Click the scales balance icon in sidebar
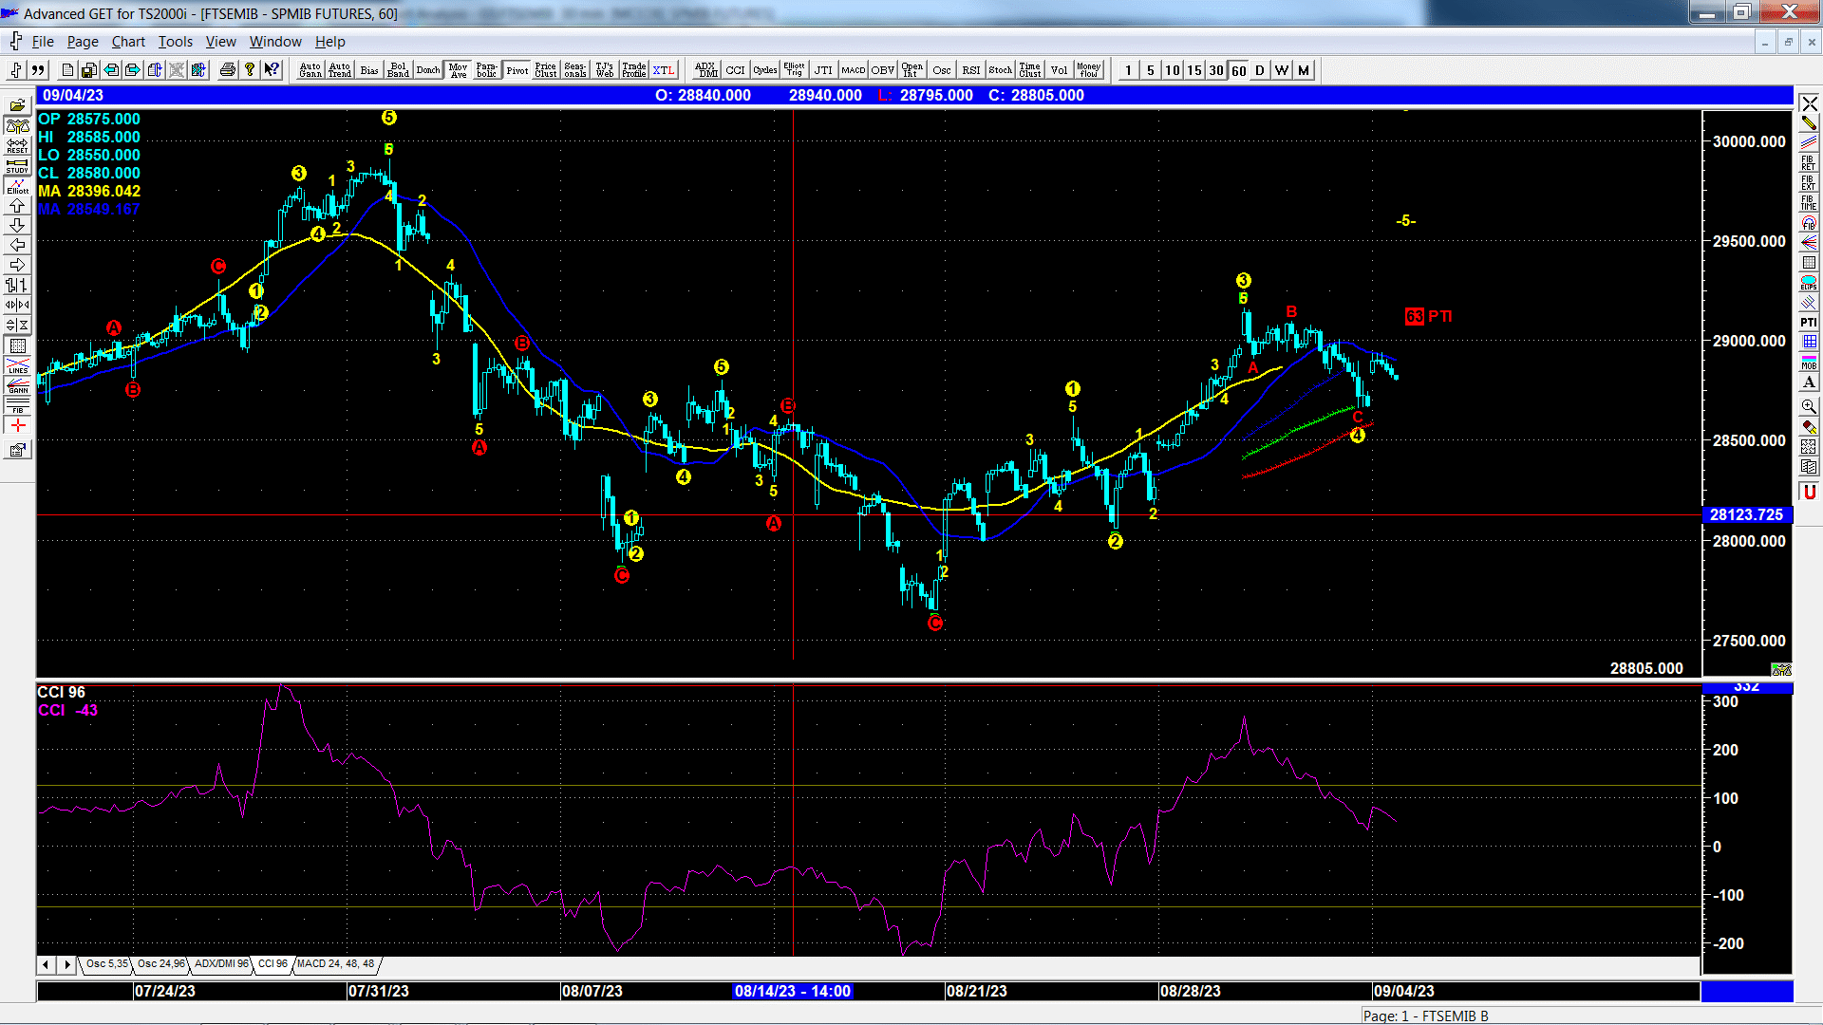This screenshot has height=1025, width=1823. pos(17,125)
